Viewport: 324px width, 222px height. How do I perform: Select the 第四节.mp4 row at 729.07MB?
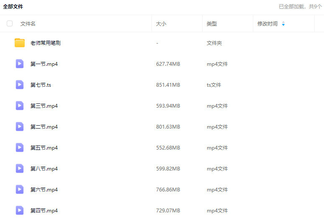(168, 211)
